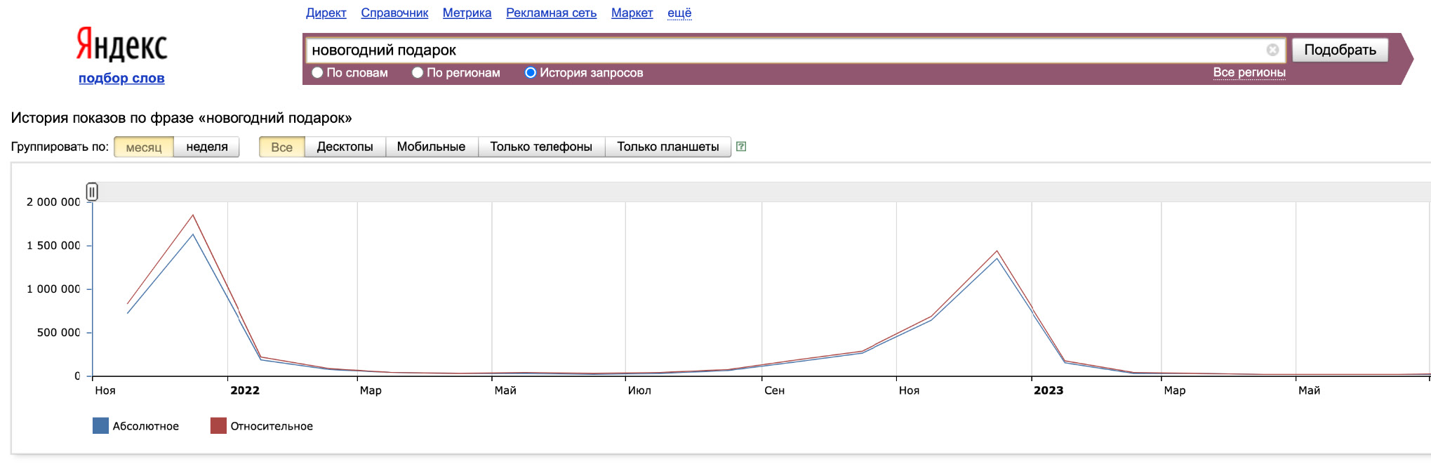The image size is (1431, 464).
Task: Select the 'По регионам' radio button
Action: [x=418, y=72]
